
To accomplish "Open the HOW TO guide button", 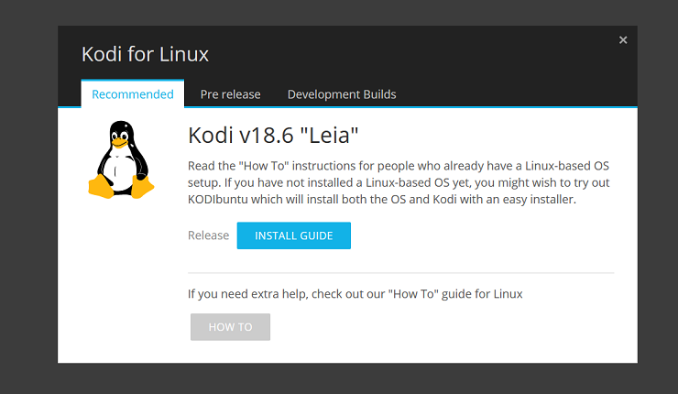I will [x=231, y=327].
